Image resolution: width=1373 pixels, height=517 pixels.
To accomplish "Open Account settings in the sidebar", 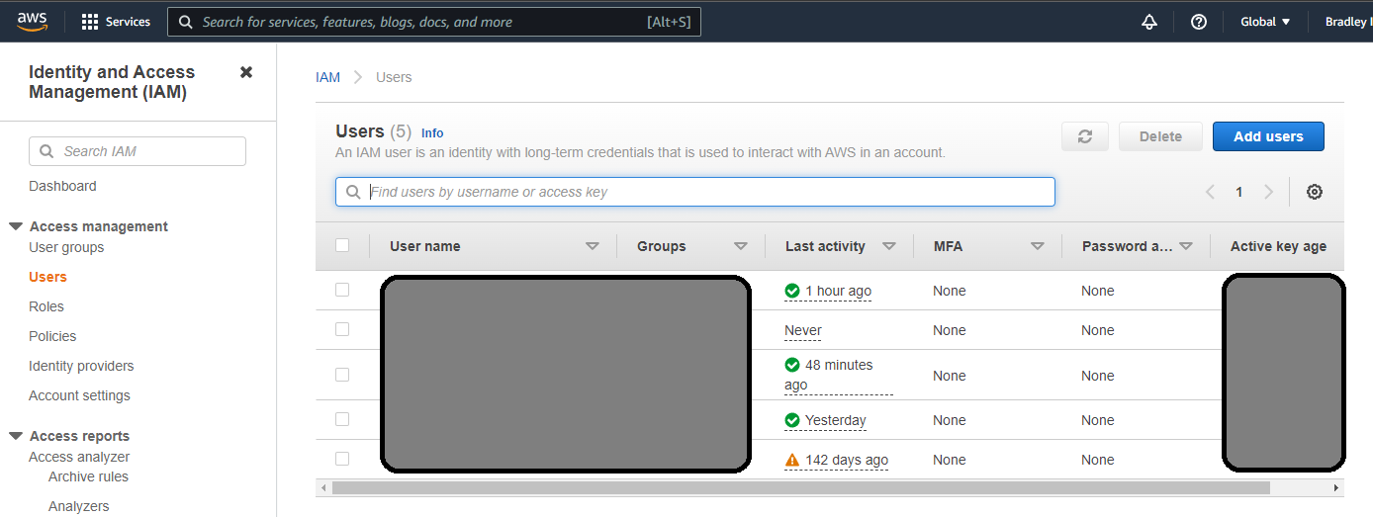I will (x=79, y=395).
